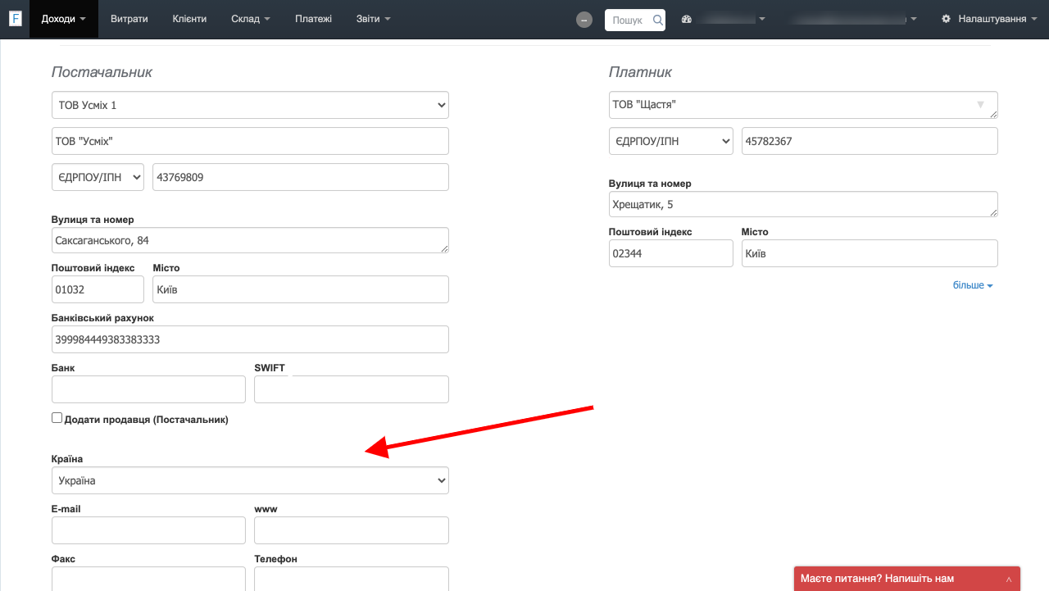The height and width of the screenshot is (591, 1049).
Task: Click the payer Поштовий індекс field
Action: coord(670,253)
